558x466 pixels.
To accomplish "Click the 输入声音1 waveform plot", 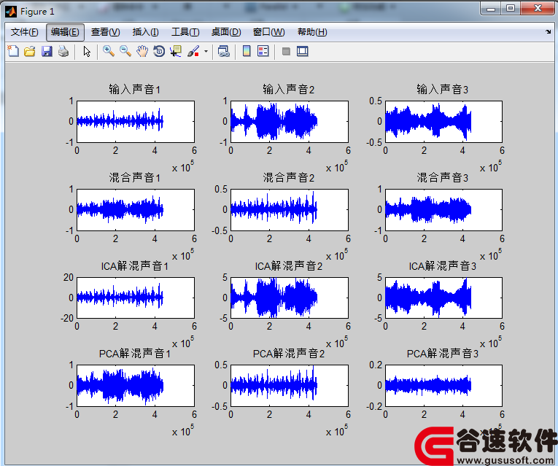I will (136, 122).
